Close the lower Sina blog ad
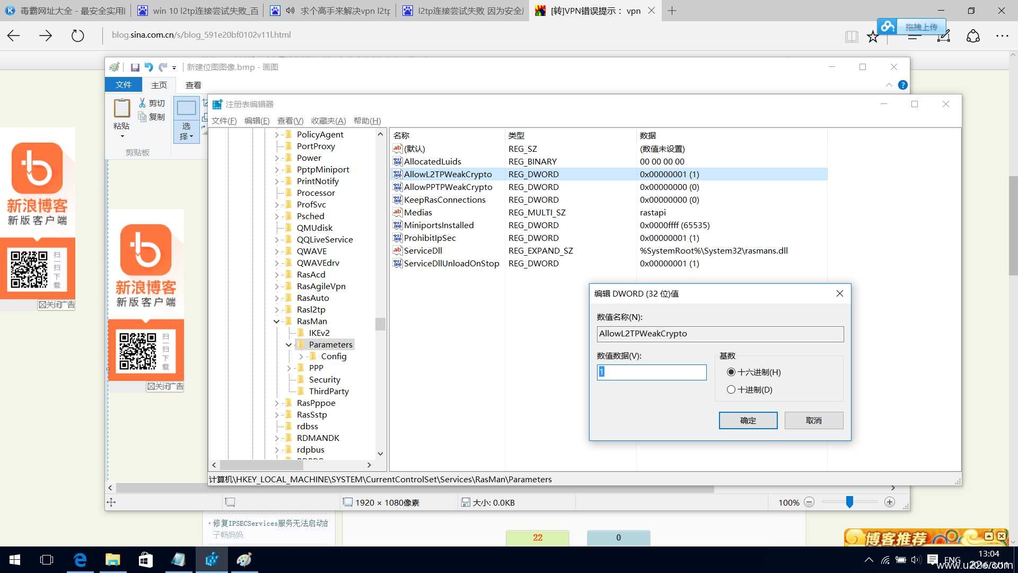This screenshot has height=573, width=1018. tap(165, 386)
